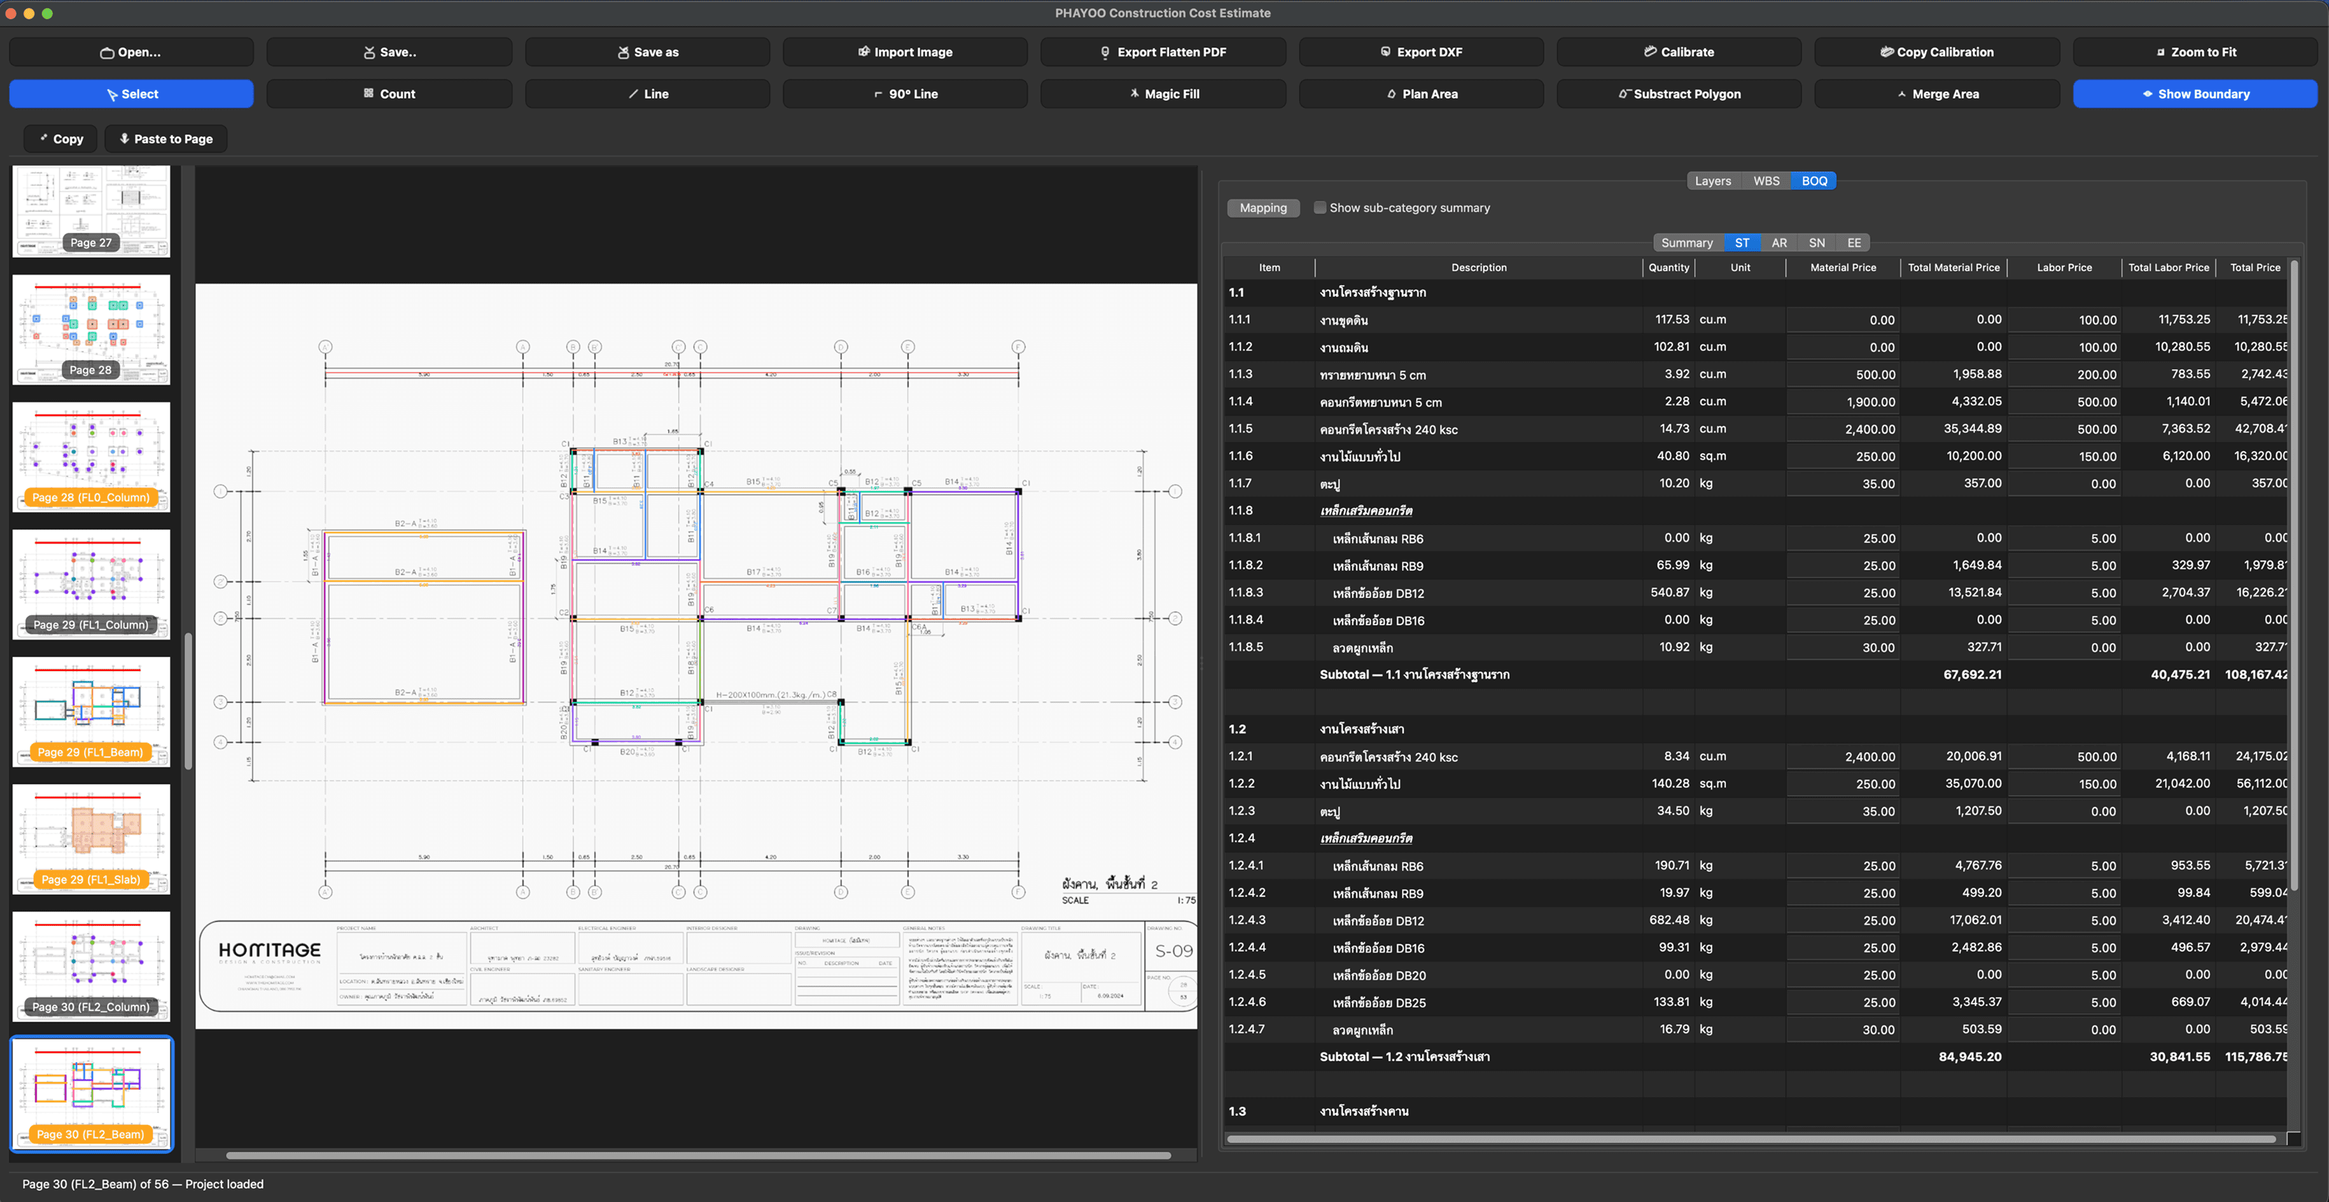
Task: Open the Calibrate tool
Action: 1679,52
